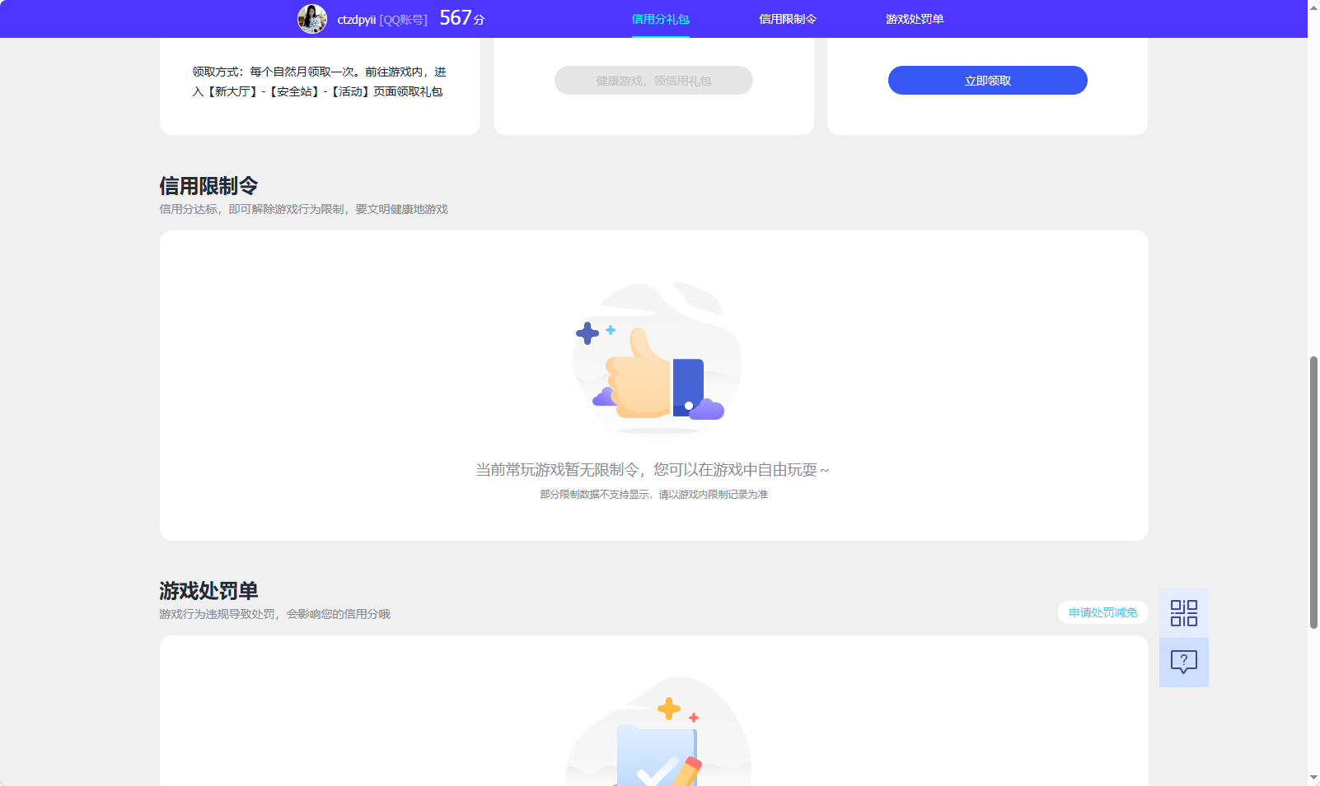This screenshot has width=1320, height=786.
Task: Switch to the 信用分礼包 tab
Action: [660, 19]
